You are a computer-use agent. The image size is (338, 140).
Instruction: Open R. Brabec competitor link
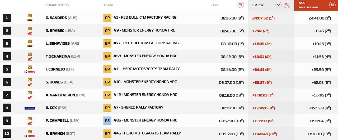60,31
